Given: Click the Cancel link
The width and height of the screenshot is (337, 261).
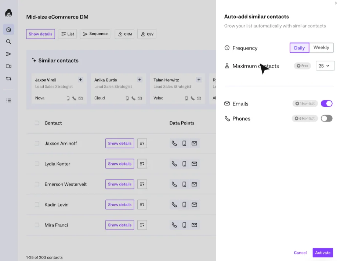Looking at the screenshot, I should coord(300,253).
